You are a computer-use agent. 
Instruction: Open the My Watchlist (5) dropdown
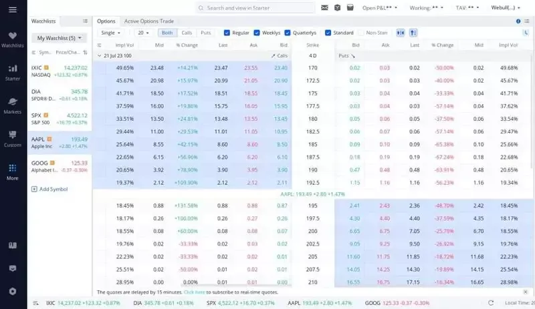60,38
